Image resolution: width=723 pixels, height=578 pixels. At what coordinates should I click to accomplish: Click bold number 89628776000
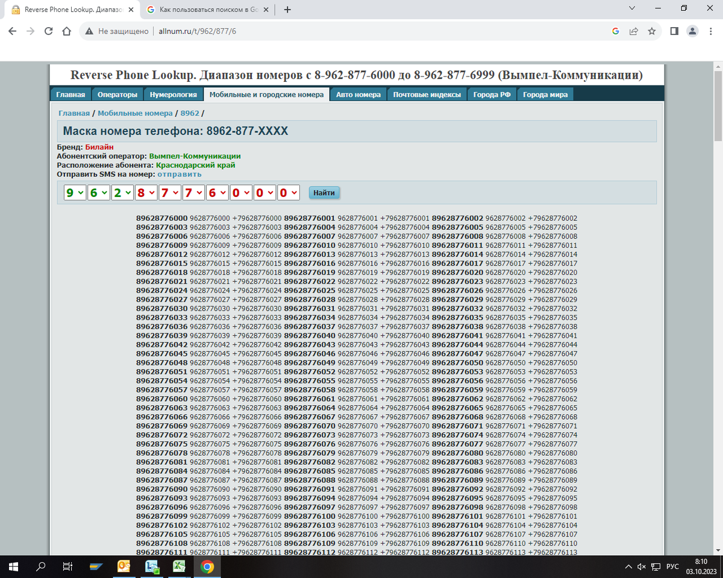[162, 218]
